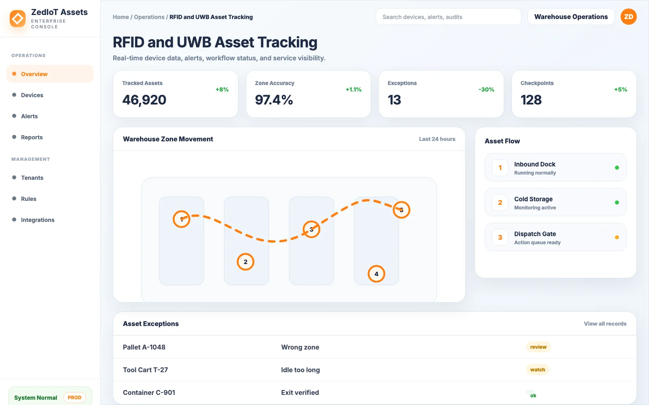Image resolution: width=649 pixels, height=405 pixels.
Task: Click zone marker 1 on movement path
Action: [181, 219]
